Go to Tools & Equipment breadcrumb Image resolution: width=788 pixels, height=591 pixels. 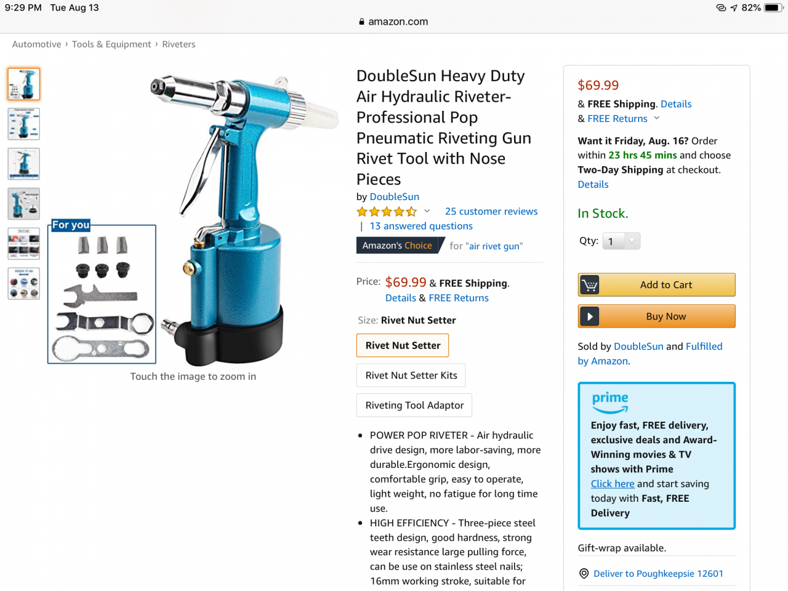(111, 44)
